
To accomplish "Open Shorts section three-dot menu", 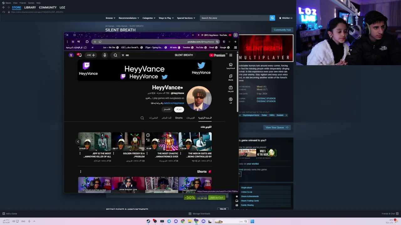I will [x=81, y=172].
